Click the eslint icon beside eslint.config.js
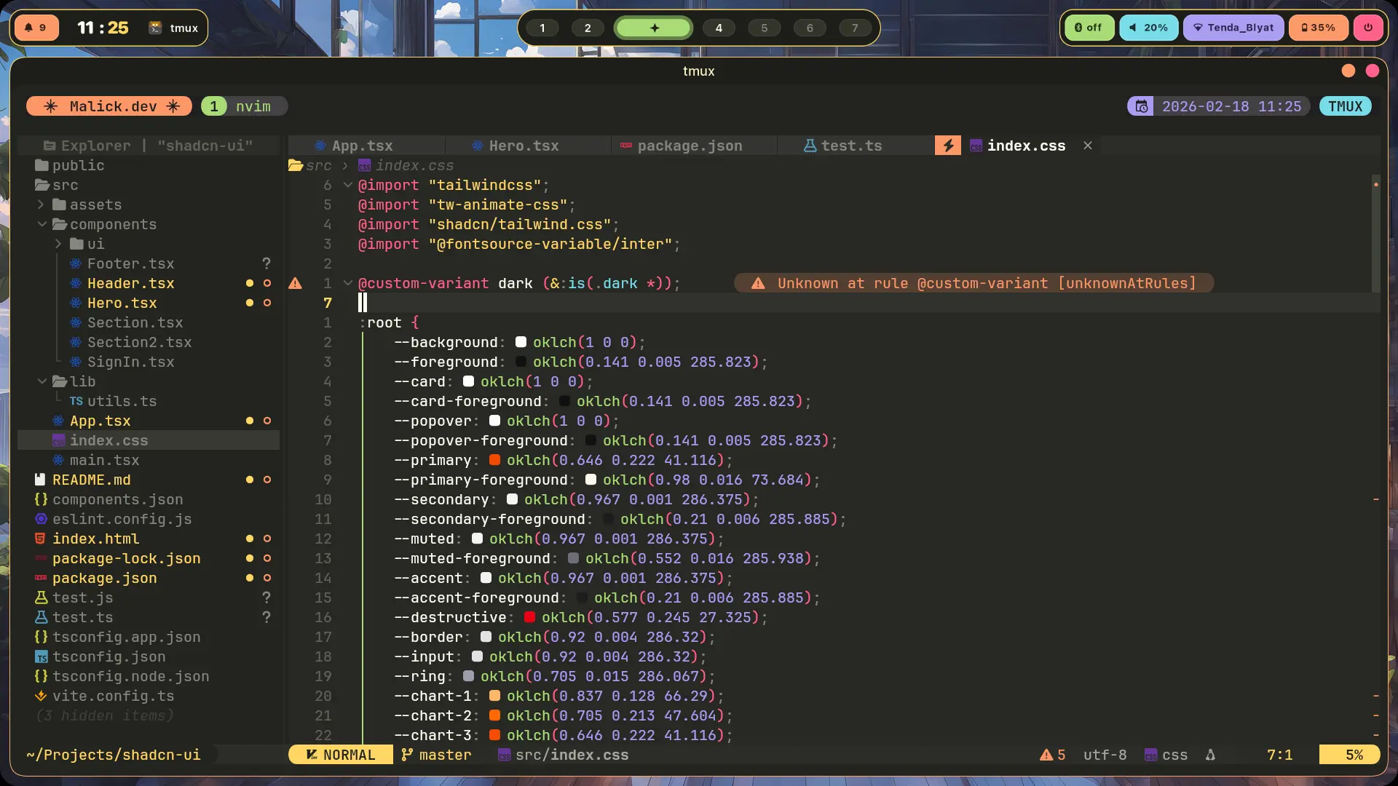 point(41,519)
